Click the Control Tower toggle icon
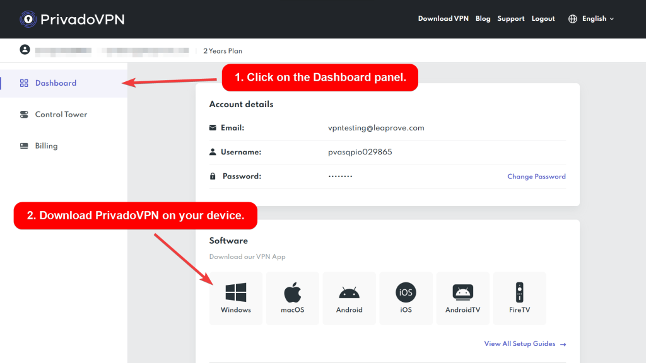This screenshot has height=363, width=646. (x=24, y=115)
